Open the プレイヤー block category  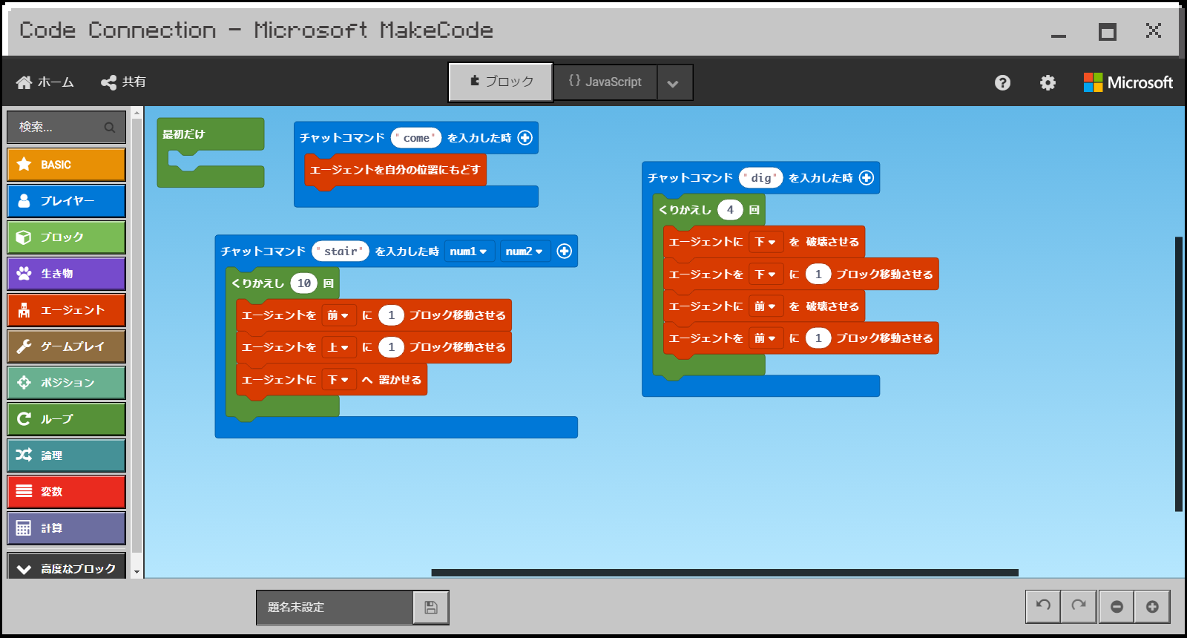click(66, 201)
